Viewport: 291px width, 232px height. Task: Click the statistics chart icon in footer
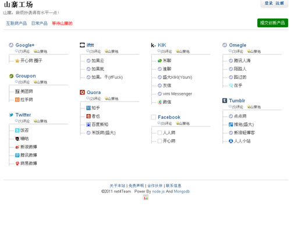[x=145, y=198]
